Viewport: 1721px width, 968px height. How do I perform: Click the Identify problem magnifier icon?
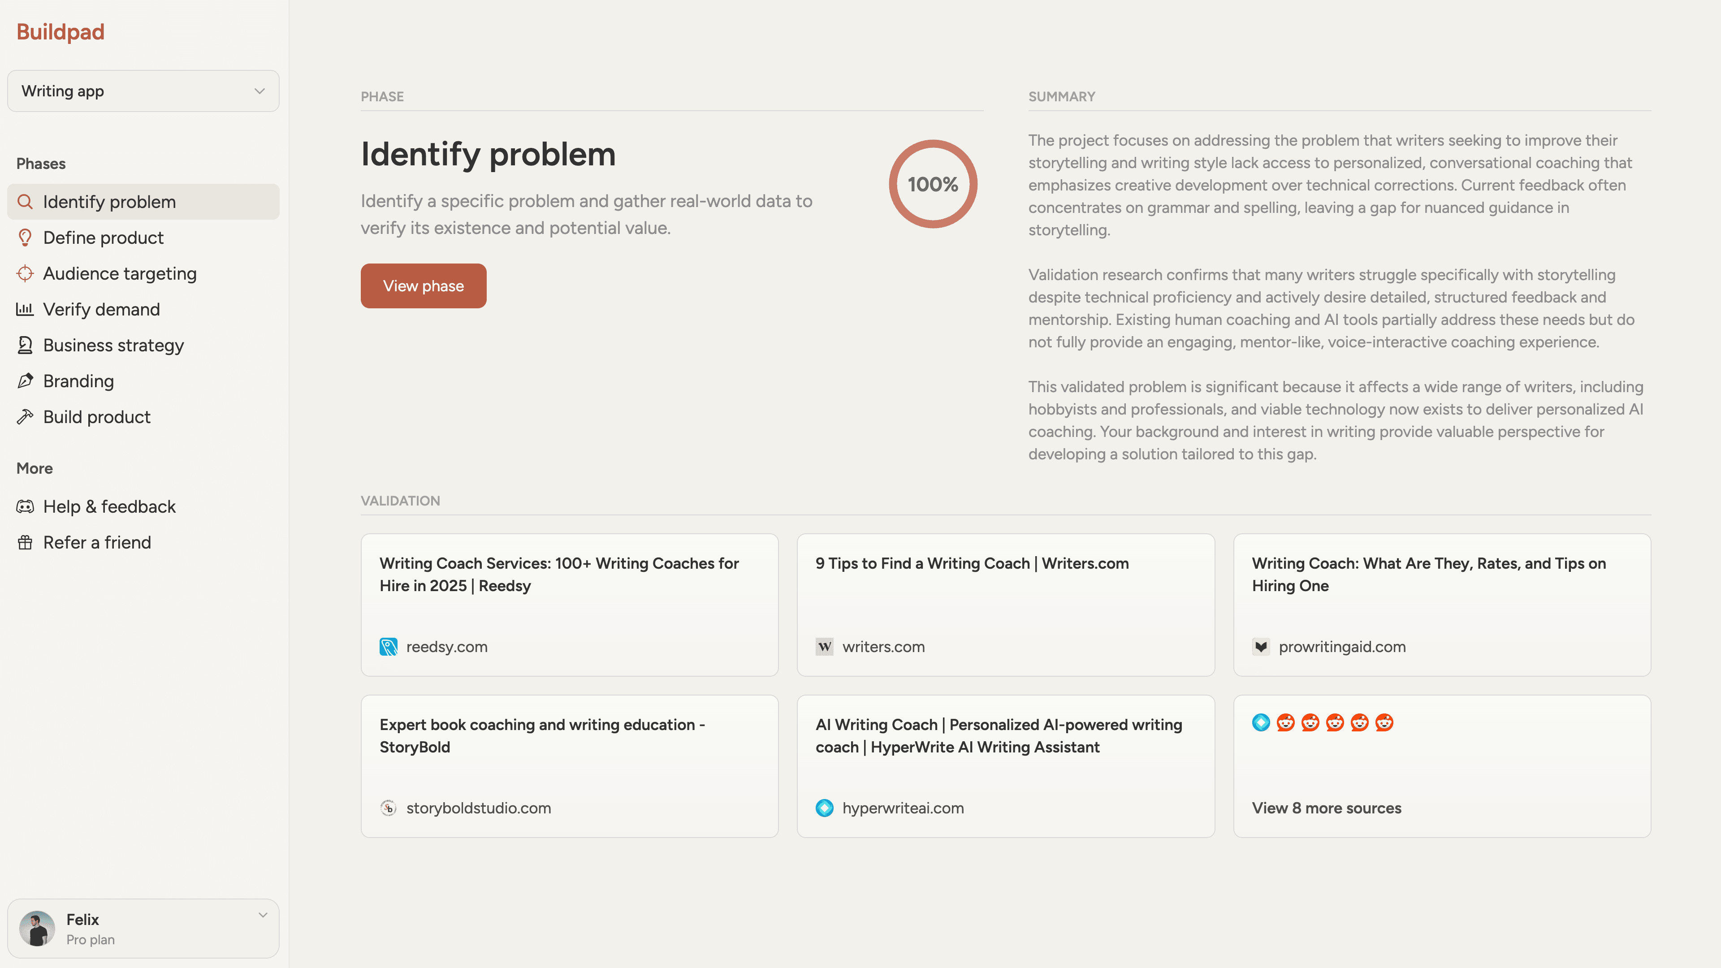[x=25, y=202]
